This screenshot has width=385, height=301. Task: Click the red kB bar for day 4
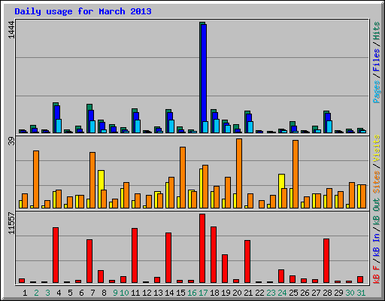coord(56,255)
